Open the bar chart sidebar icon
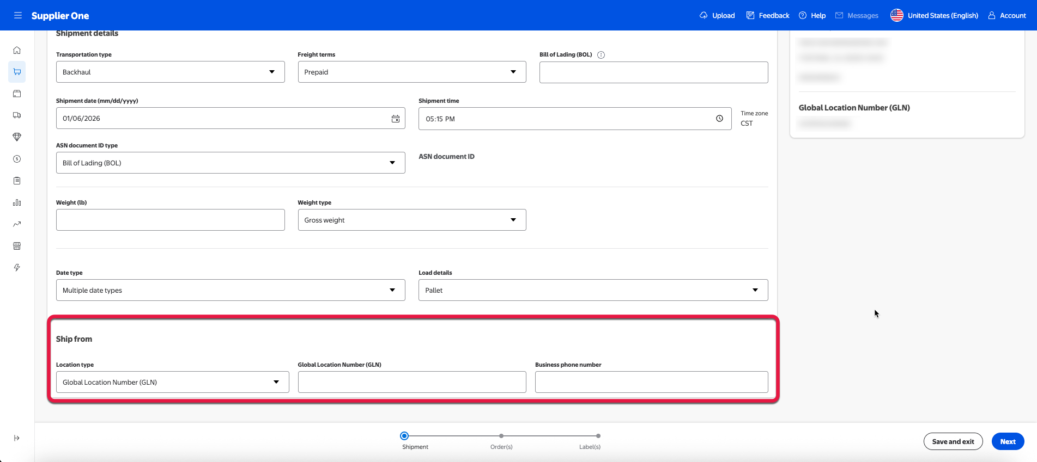Image resolution: width=1037 pixels, height=462 pixels. tap(17, 202)
